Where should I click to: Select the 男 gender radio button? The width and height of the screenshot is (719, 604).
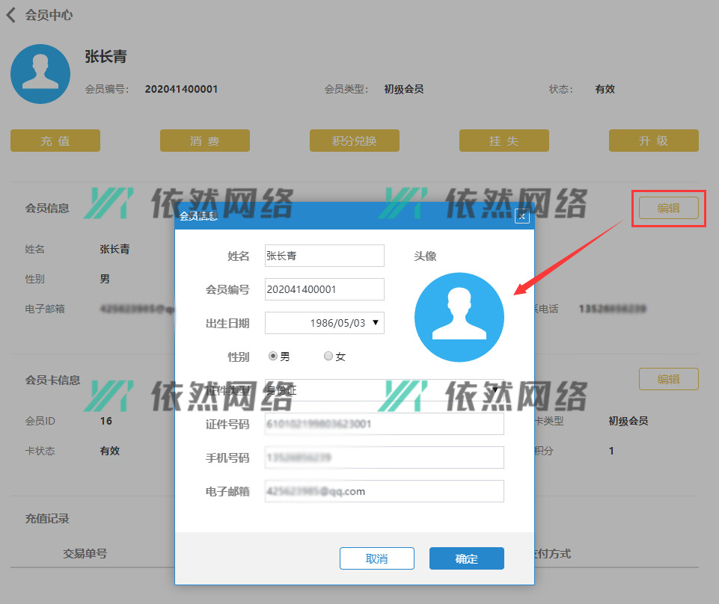coord(273,357)
